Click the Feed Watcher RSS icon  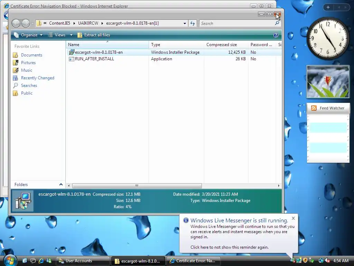(x=314, y=108)
